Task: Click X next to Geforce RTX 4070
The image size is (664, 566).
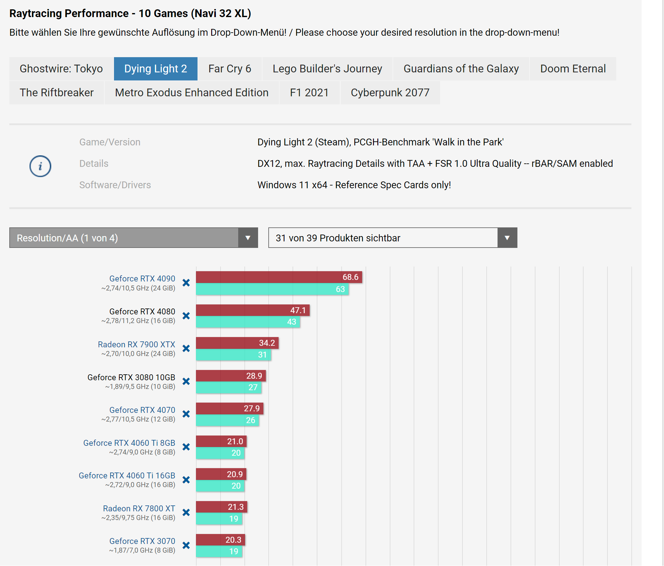Action: point(186,414)
